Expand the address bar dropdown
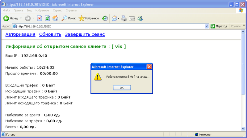Viewport: 247px width, 138px height. tap(207, 26)
